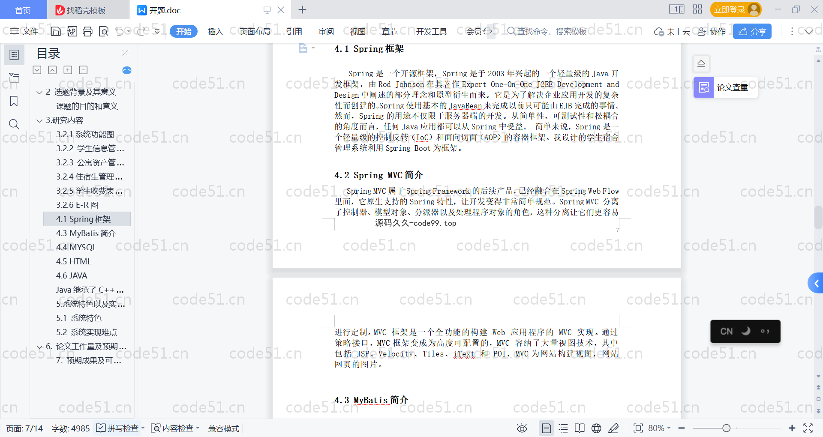
Task: Collapse the right-side task pane icon
Action: 701,63
